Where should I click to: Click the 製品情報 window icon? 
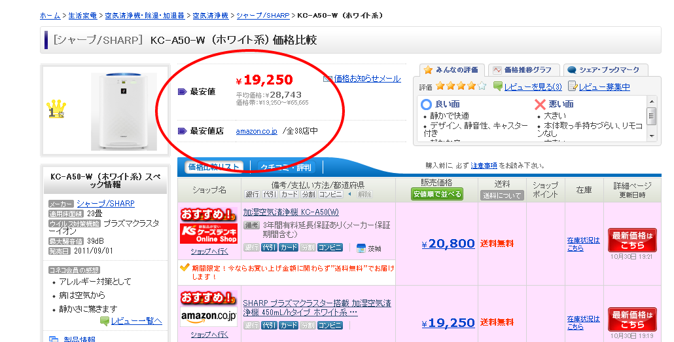coord(54,339)
